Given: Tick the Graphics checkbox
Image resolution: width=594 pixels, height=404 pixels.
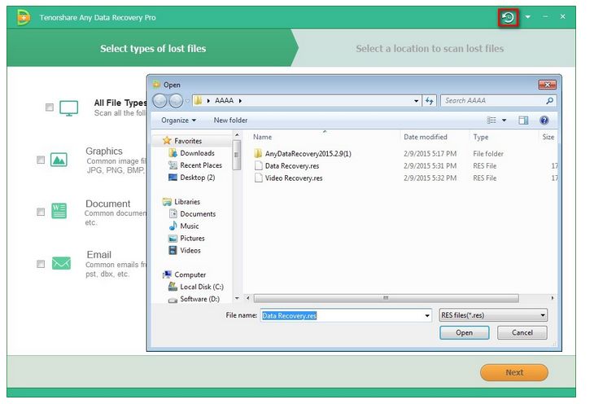Looking at the screenshot, I should [41, 160].
